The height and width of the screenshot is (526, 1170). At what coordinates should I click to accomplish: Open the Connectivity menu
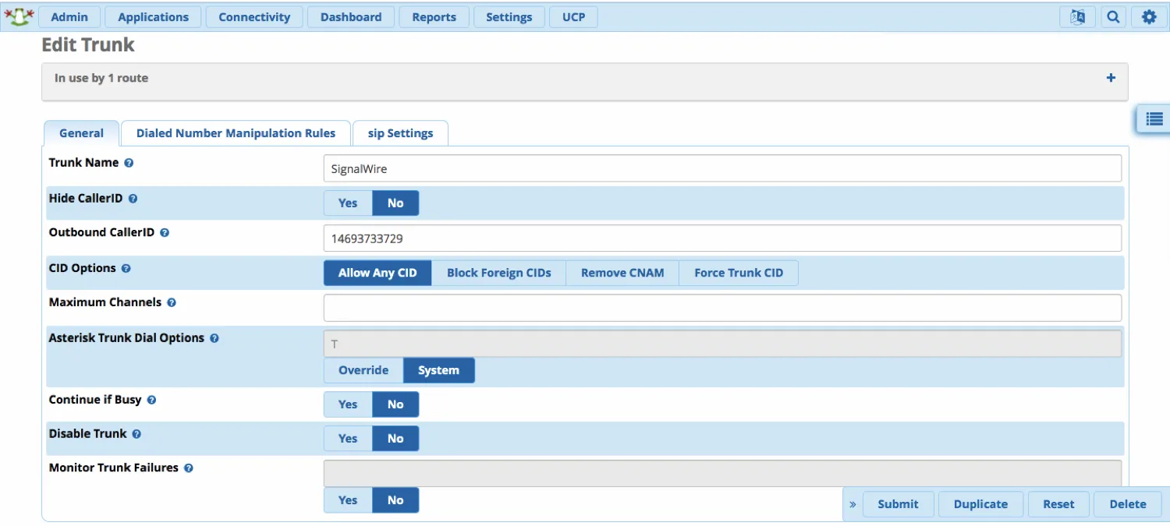254,16
